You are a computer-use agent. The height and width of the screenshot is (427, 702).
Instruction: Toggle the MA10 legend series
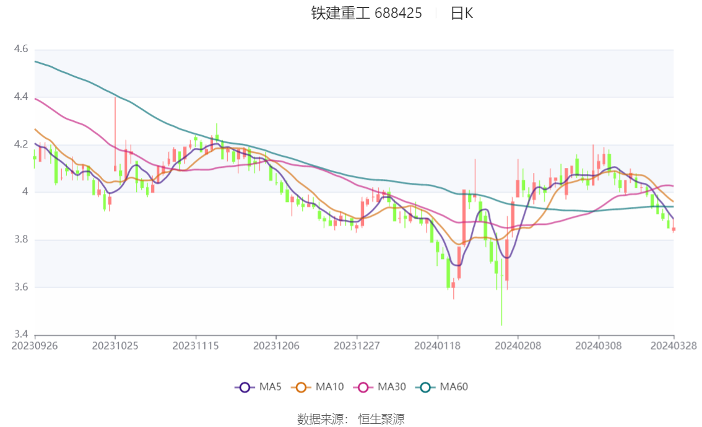[318, 387]
